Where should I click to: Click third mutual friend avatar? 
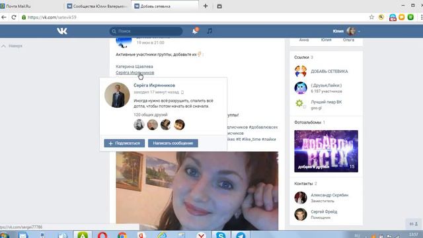coord(166,125)
